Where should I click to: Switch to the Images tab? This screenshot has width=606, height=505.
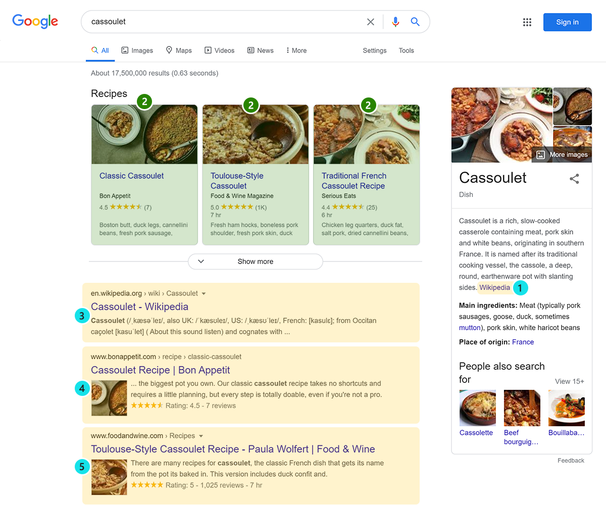click(137, 50)
